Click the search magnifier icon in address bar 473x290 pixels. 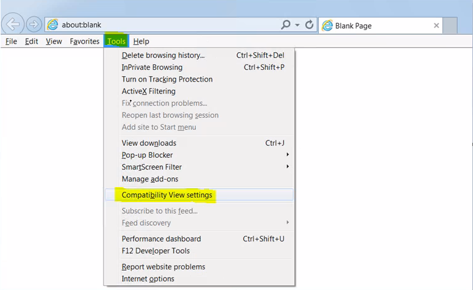(285, 25)
